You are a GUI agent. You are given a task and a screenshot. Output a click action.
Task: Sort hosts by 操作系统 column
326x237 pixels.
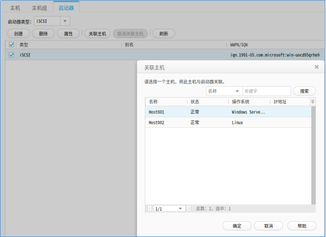pyautogui.click(x=240, y=101)
